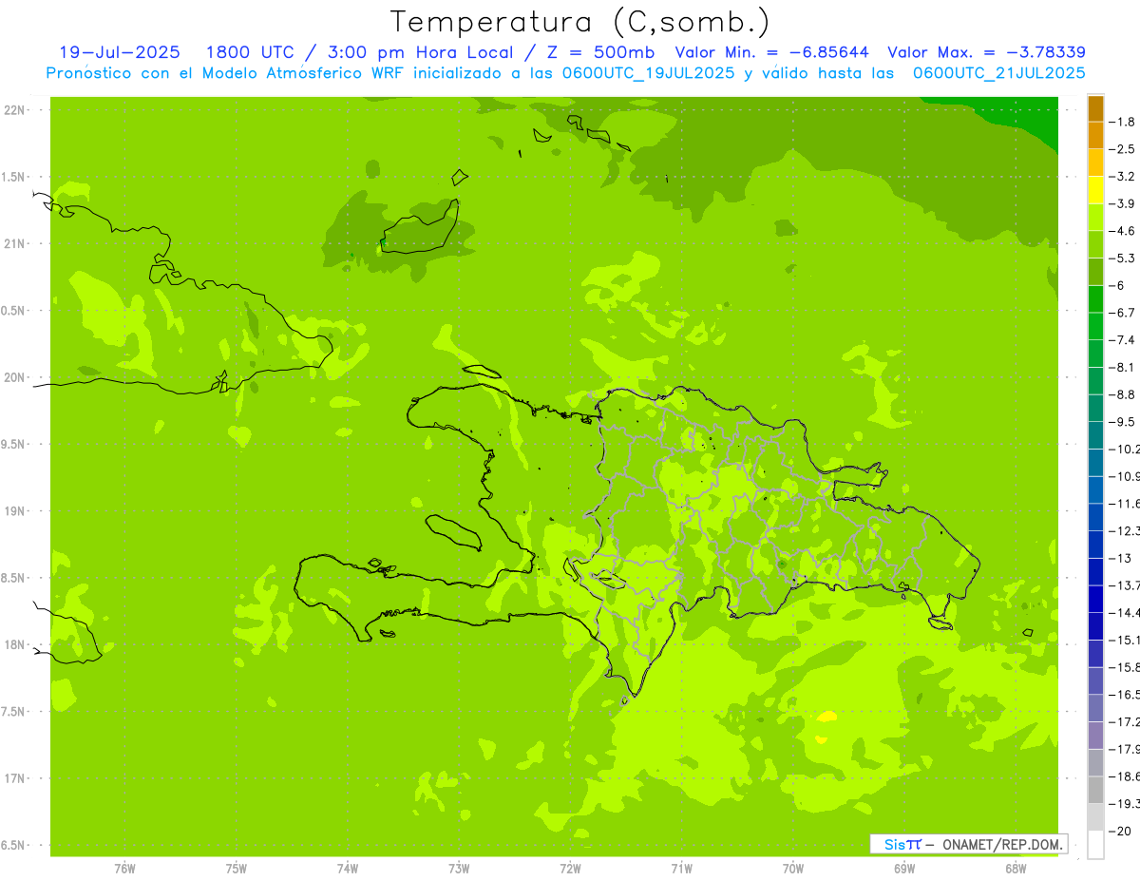1140x881 pixels.
Task: Click the "68W" longitude label
Action: pos(1016,868)
